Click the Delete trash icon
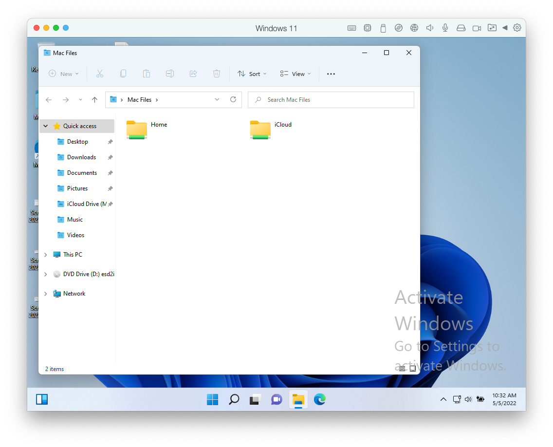 click(217, 74)
